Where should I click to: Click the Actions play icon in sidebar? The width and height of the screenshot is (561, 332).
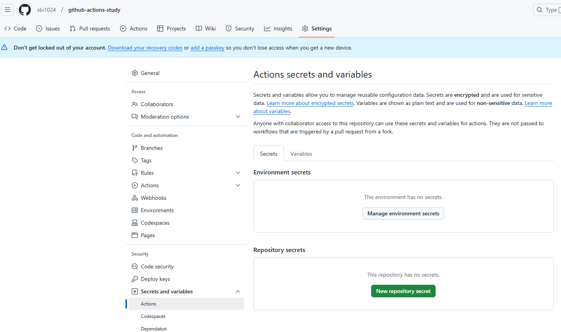click(x=135, y=185)
